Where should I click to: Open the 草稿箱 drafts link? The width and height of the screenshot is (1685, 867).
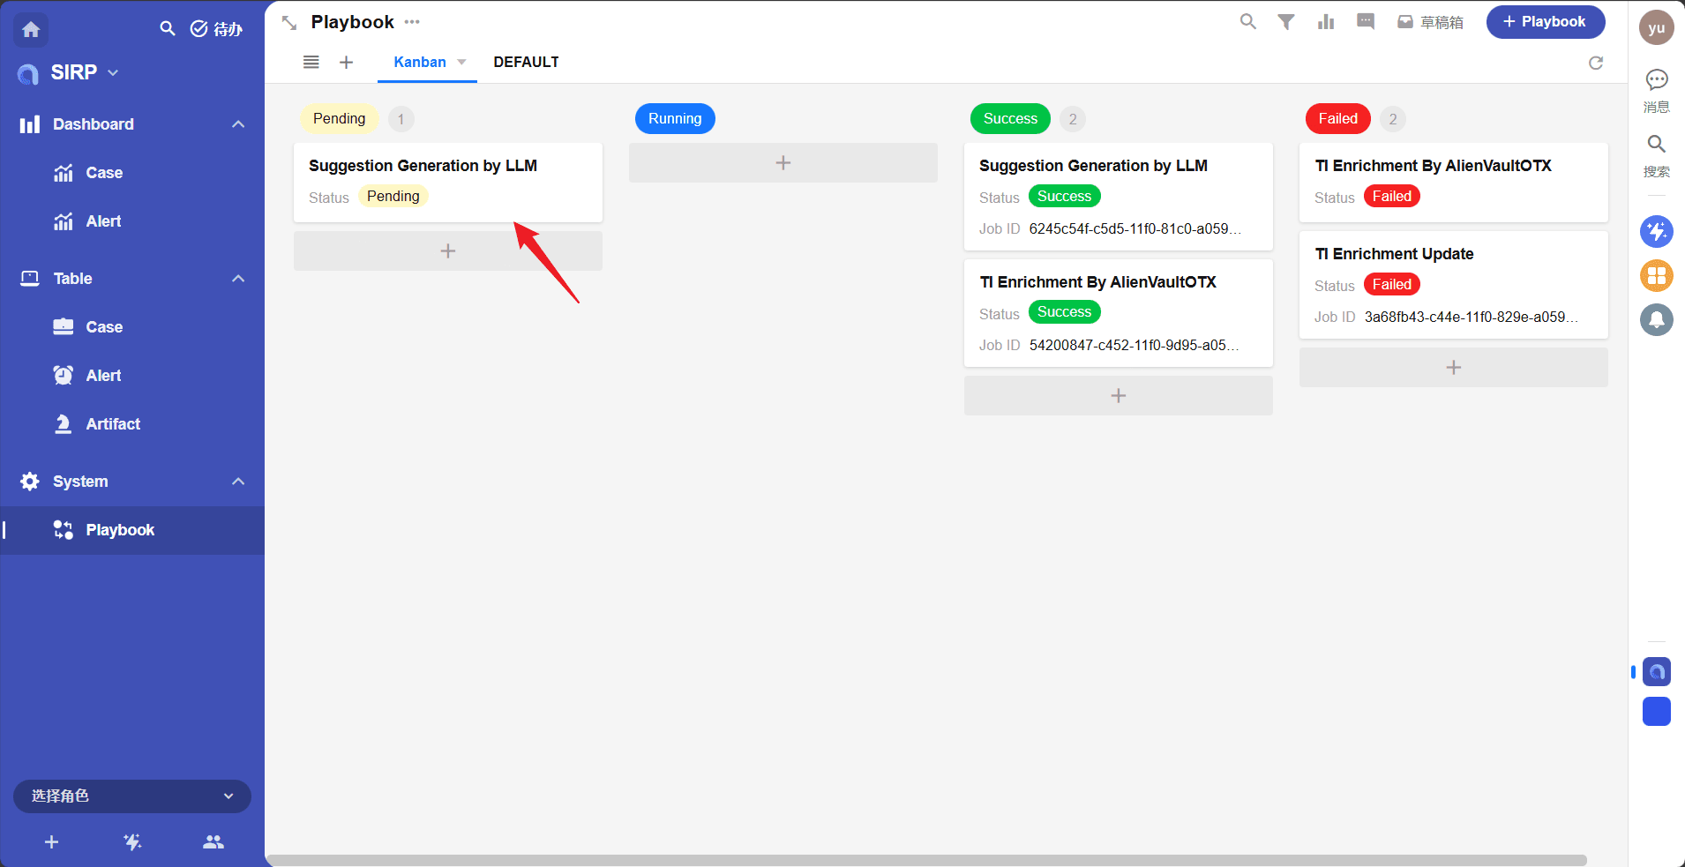pyautogui.click(x=1431, y=22)
